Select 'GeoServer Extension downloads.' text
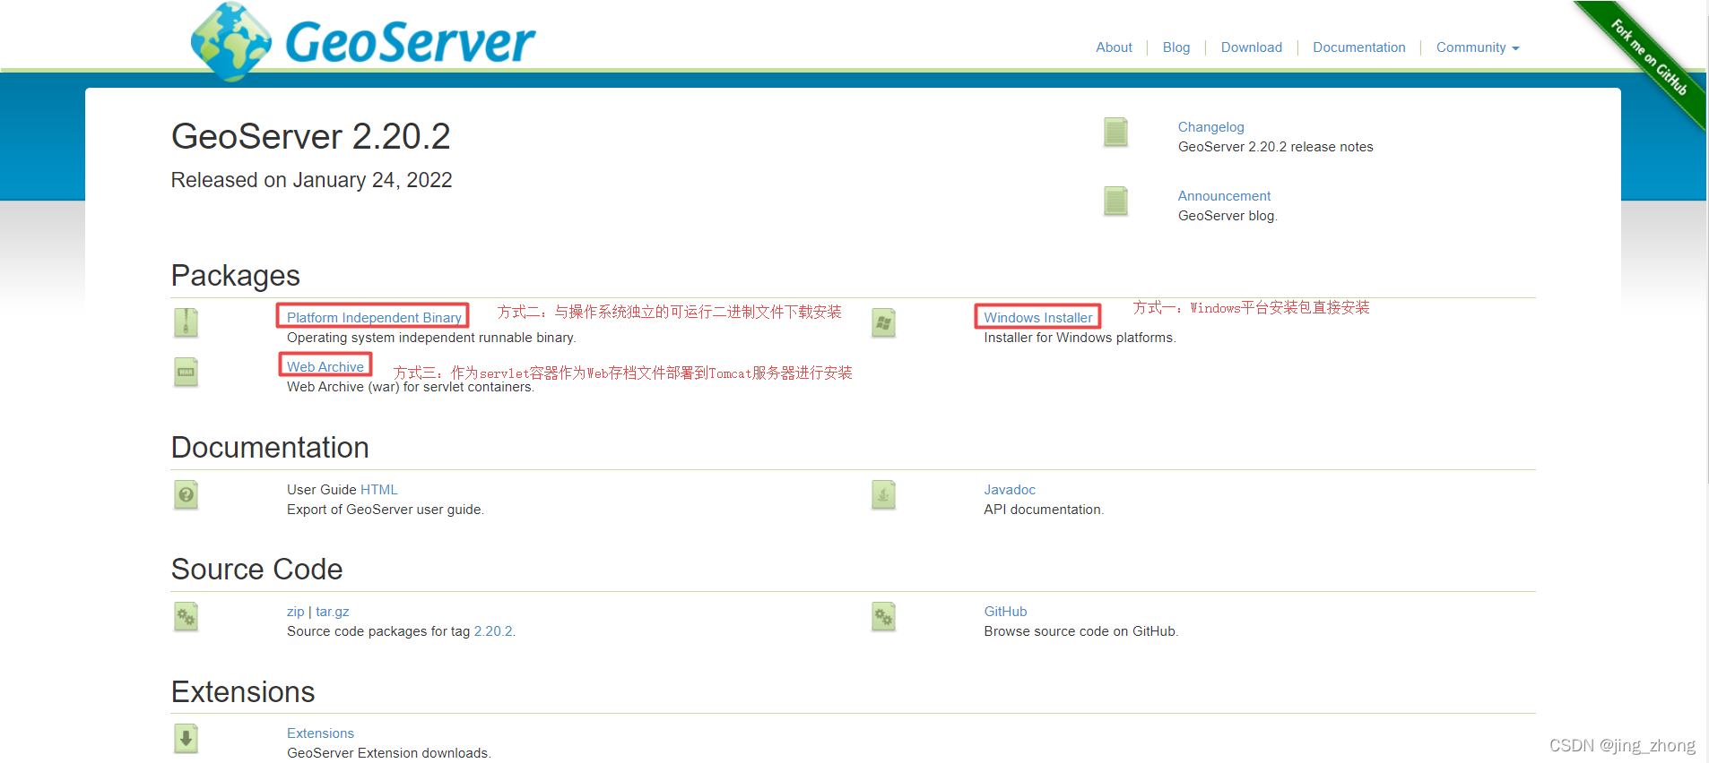Viewport: 1709px width, 763px height. 388,753
